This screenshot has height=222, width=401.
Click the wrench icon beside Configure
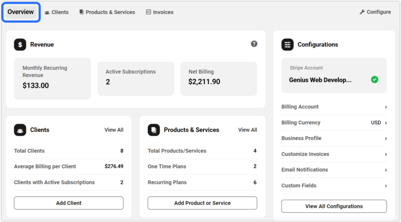pos(362,12)
